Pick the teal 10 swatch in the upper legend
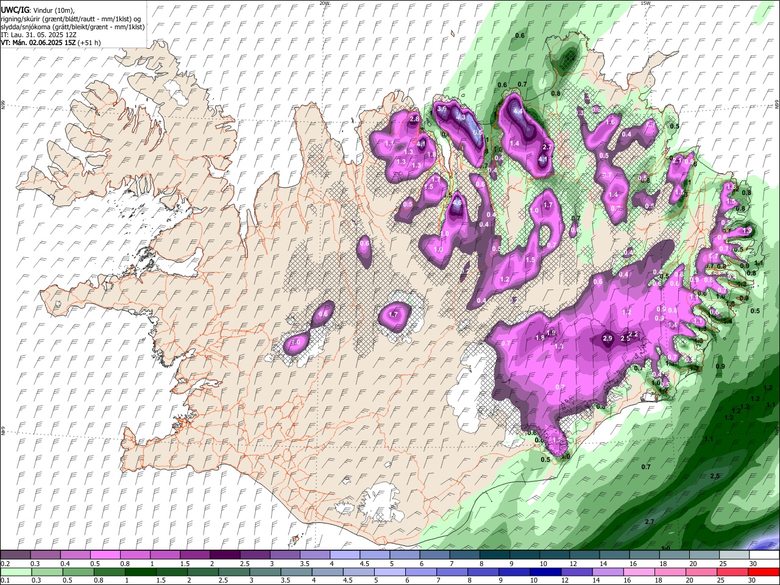Screen dimensions: 780x585 click(x=555, y=555)
